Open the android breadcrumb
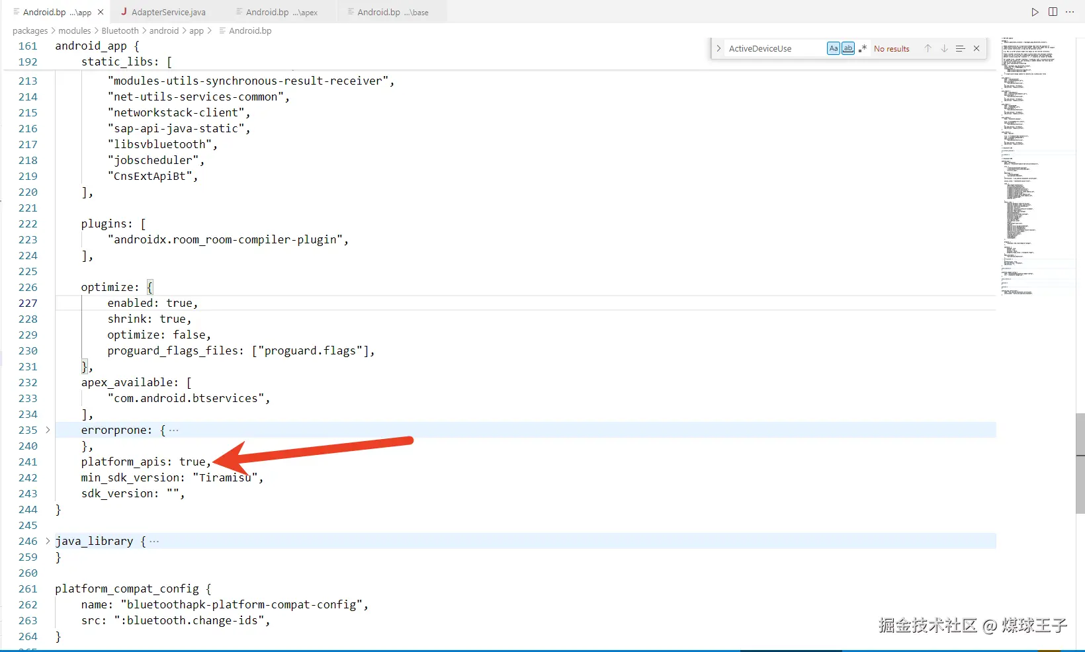The height and width of the screenshot is (652, 1085). [x=164, y=30]
